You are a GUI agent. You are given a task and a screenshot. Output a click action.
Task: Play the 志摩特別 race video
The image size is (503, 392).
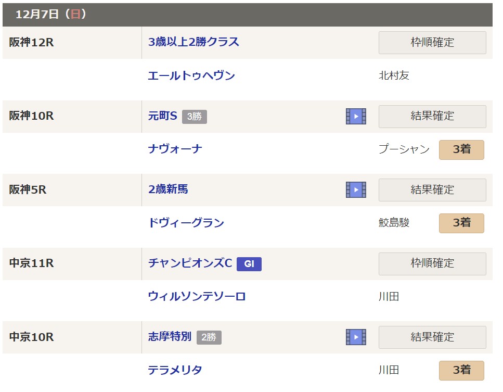pos(356,337)
